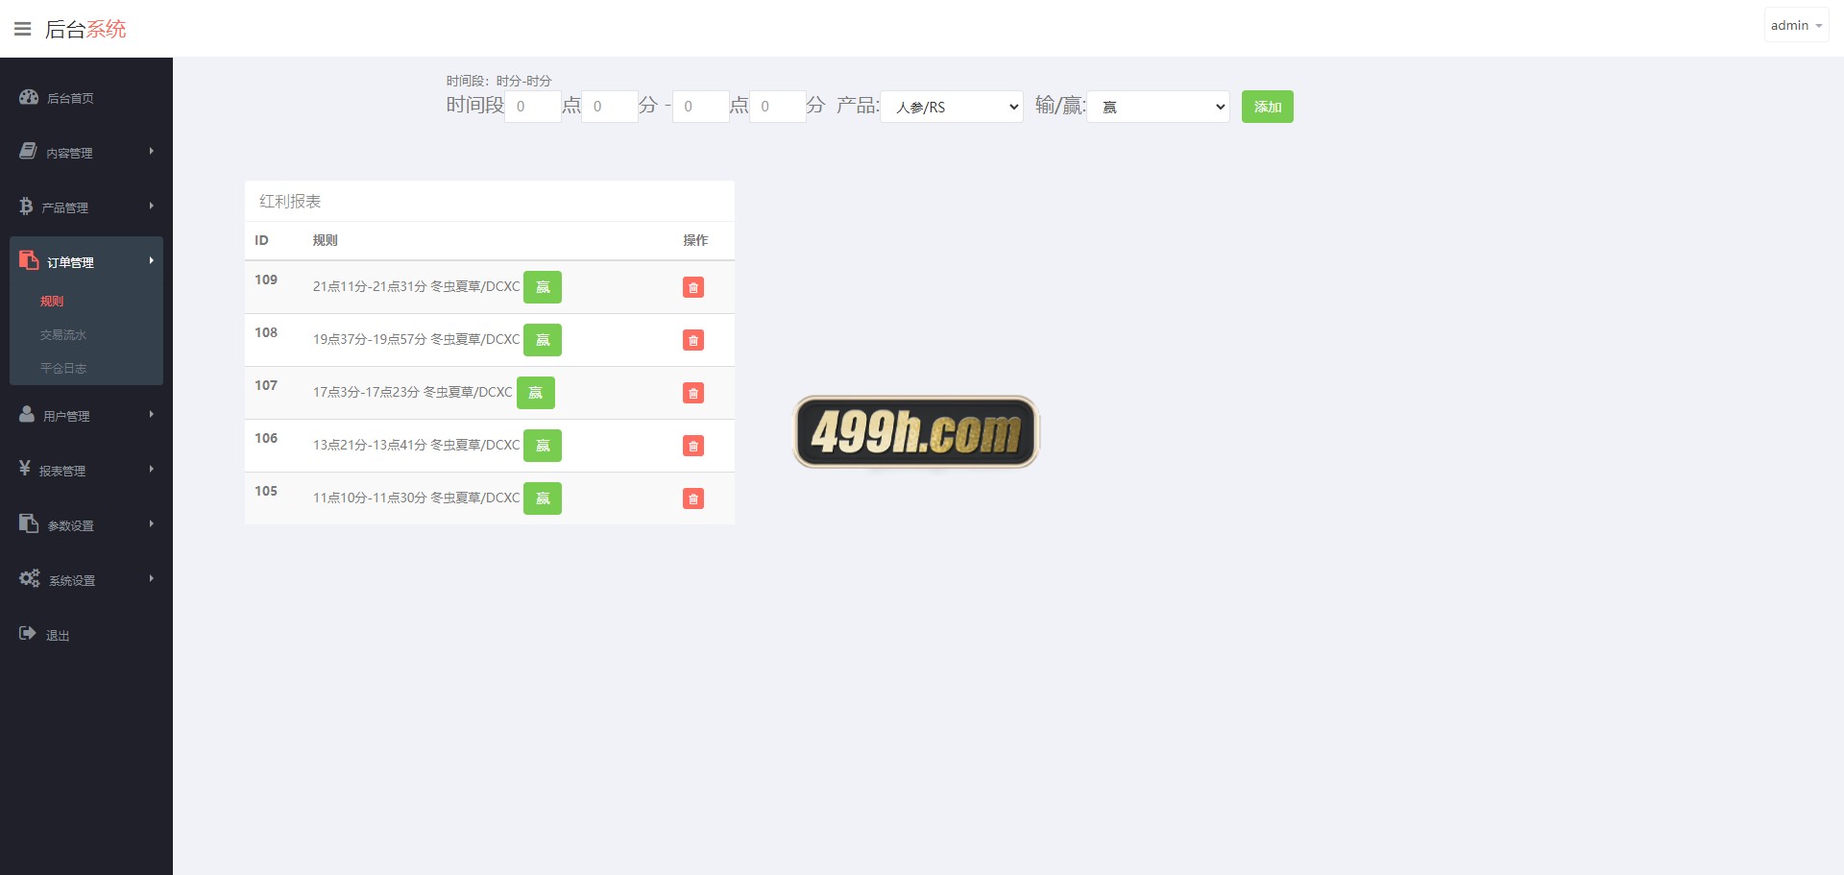Expand the 用户管理 menu arrow
The height and width of the screenshot is (875, 1844).
(151, 415)
